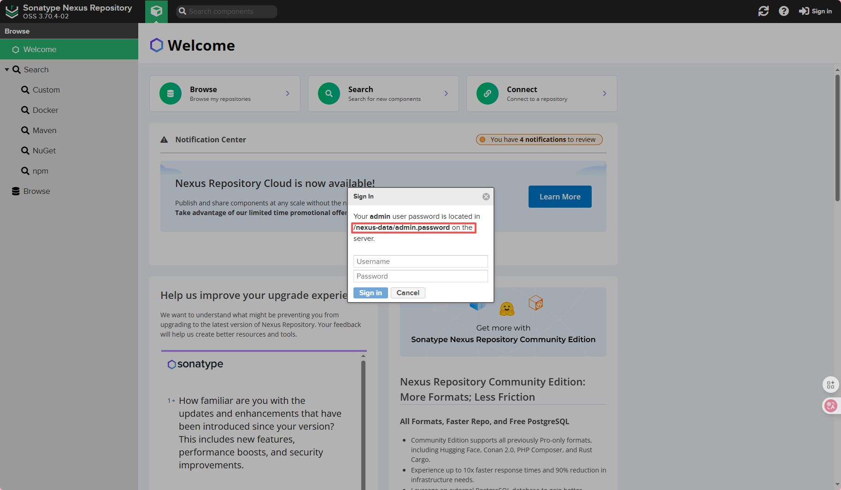Focus the Password input field
Image resolution: width=841 pixels, height=490 pixels.
click(420, 276)
